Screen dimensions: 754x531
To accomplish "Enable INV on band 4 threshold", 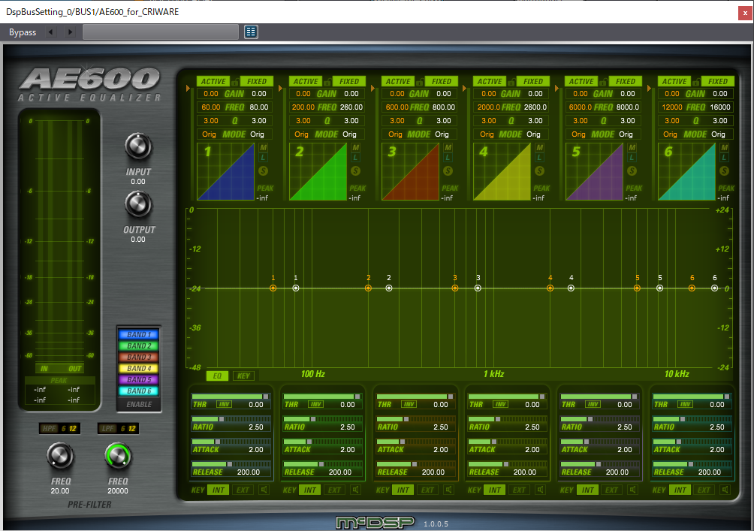I will point(501,404).
